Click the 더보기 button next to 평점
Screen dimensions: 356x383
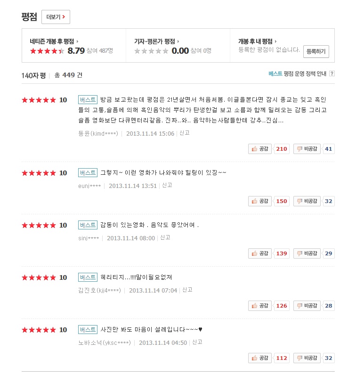pos(56,17)
